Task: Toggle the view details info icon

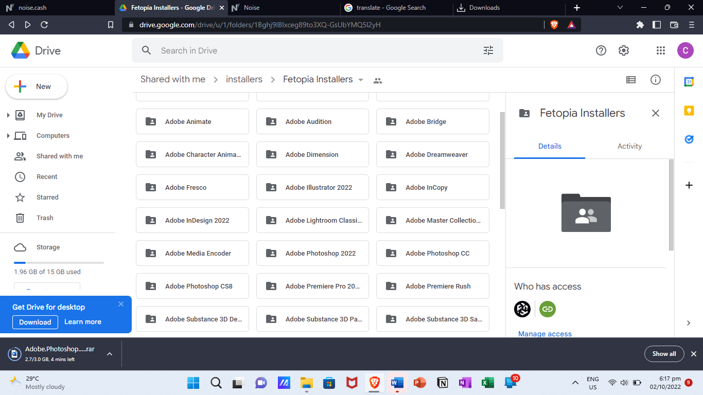Action: tap(656, 80)
